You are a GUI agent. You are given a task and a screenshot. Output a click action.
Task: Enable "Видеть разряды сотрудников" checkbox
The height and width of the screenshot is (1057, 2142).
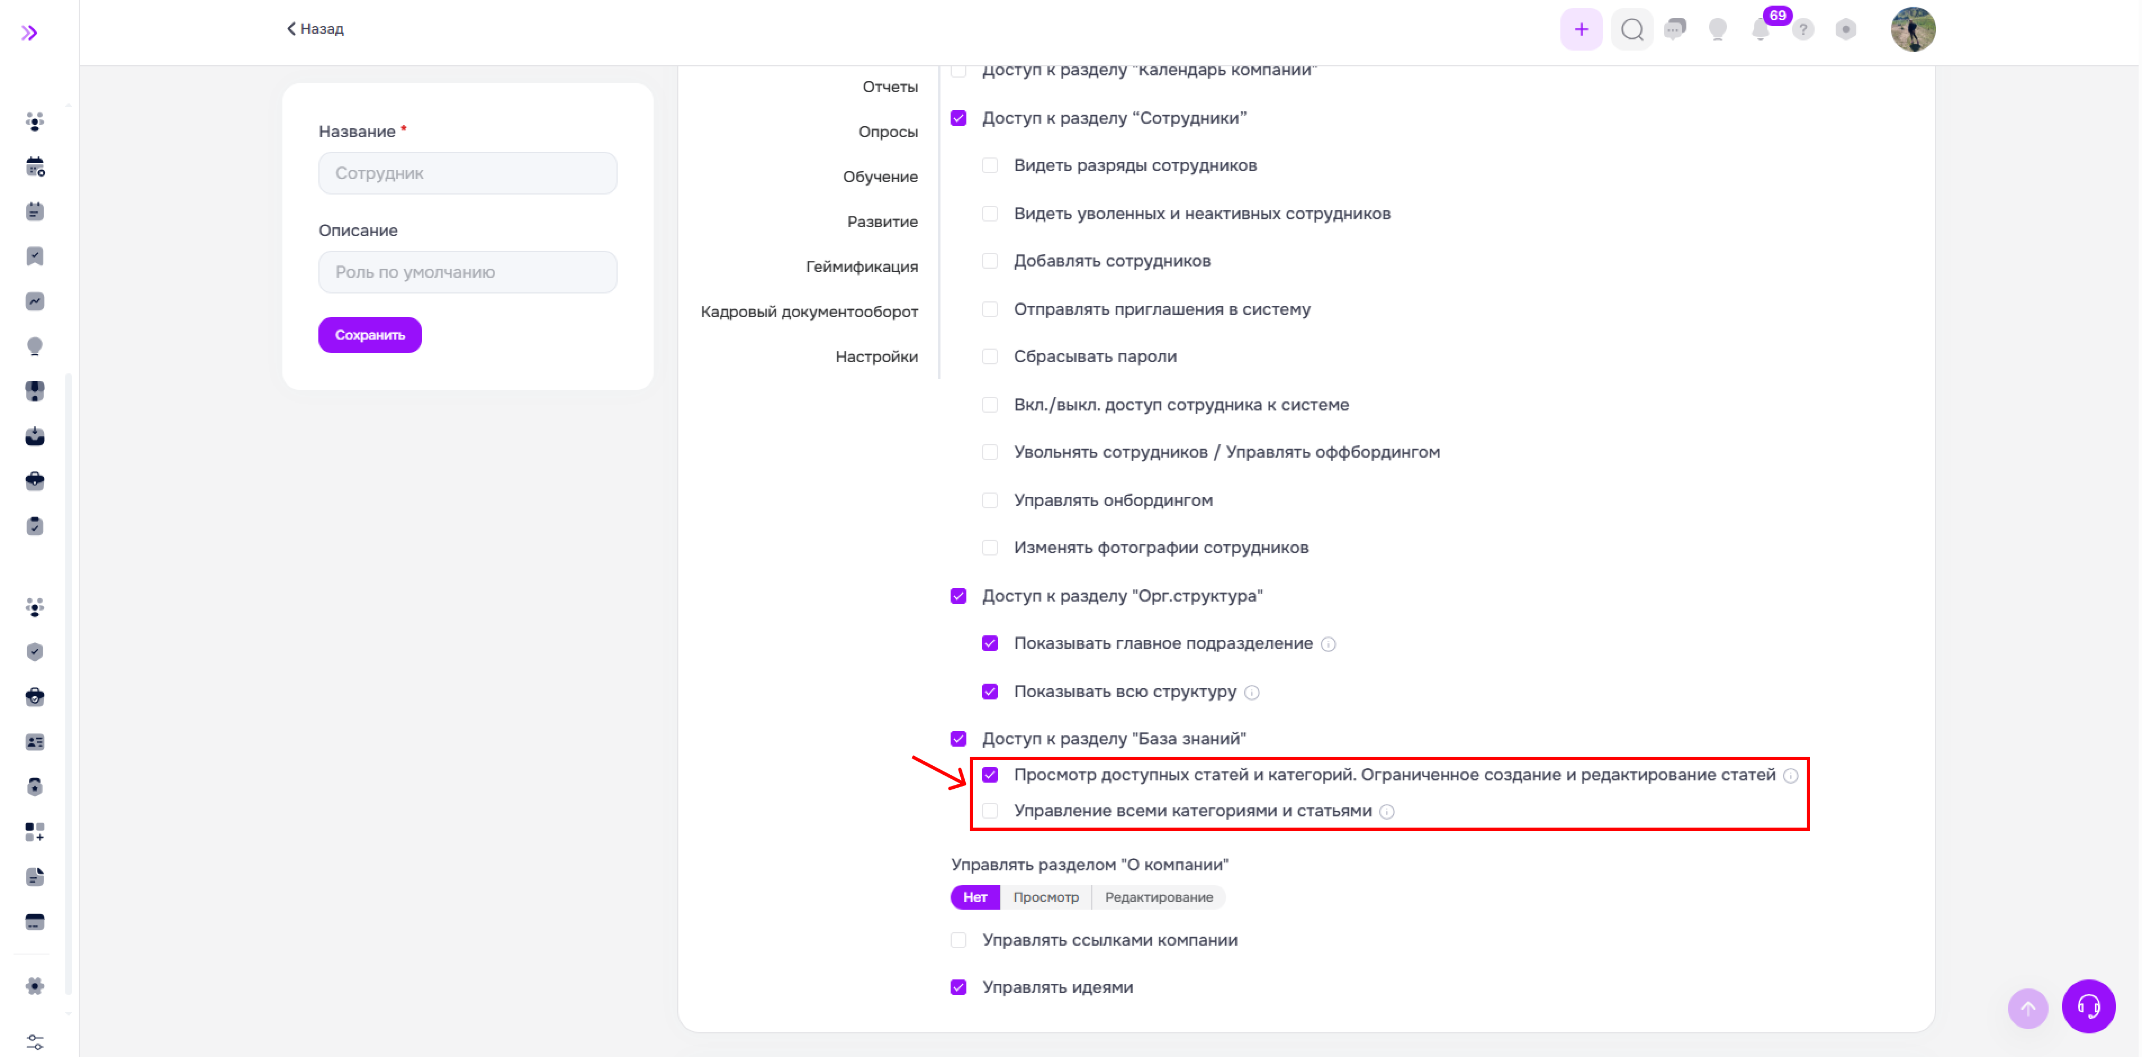click(x=989, y=165)
